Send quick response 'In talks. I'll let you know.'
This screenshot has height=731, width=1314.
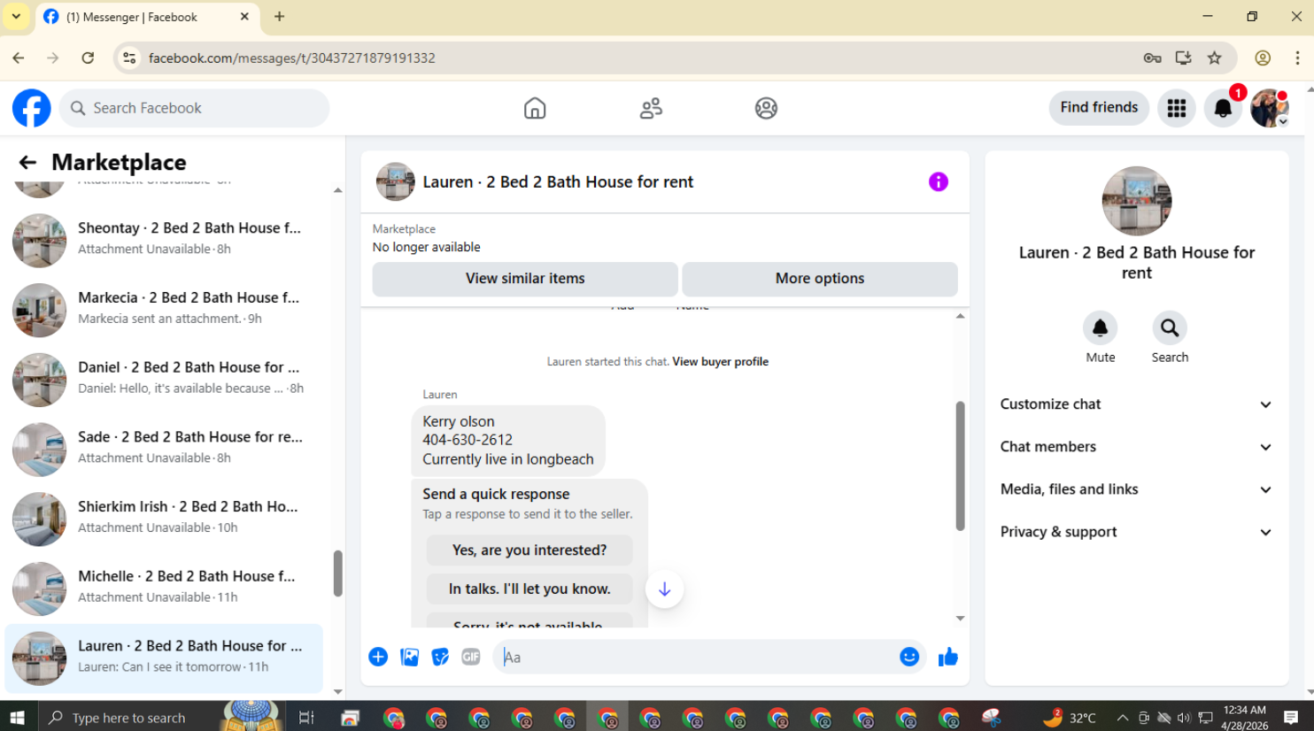(529, 589)
